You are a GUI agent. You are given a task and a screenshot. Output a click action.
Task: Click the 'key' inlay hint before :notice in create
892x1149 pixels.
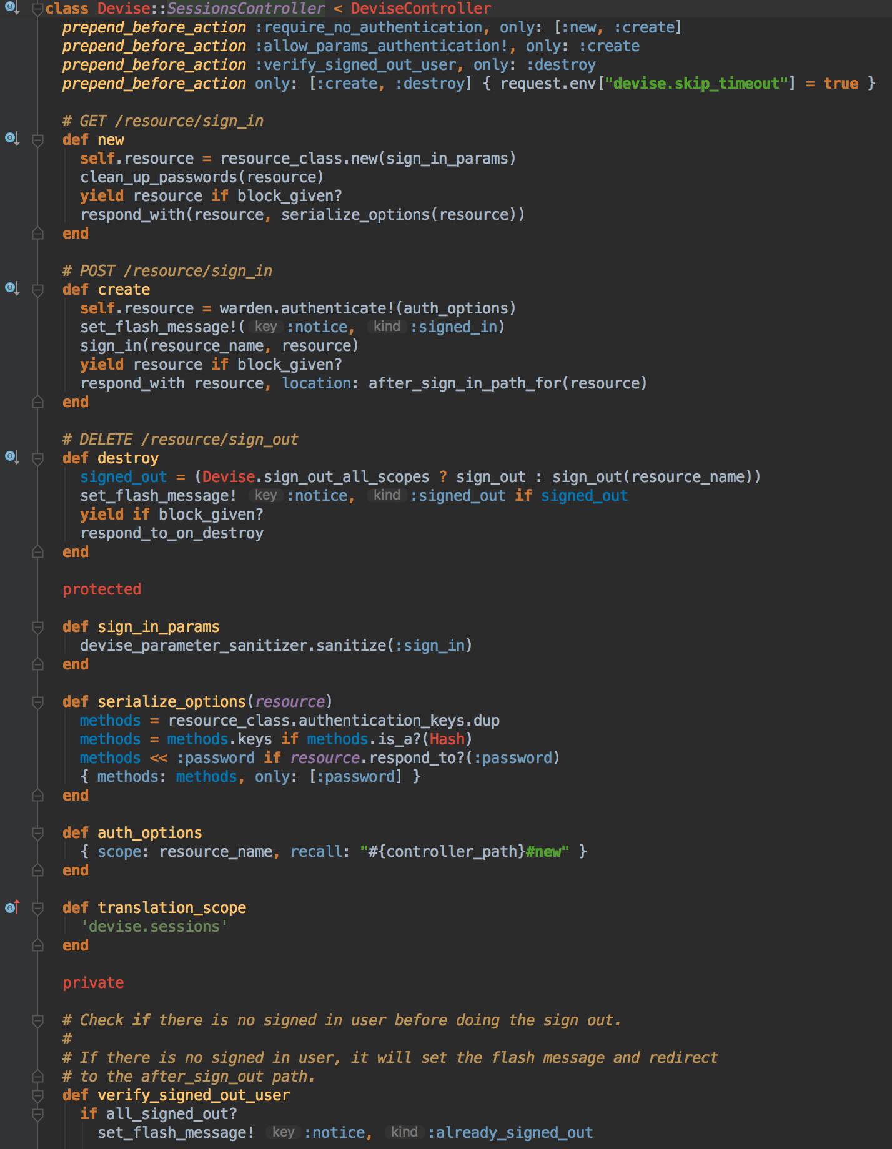coord(266,327)
